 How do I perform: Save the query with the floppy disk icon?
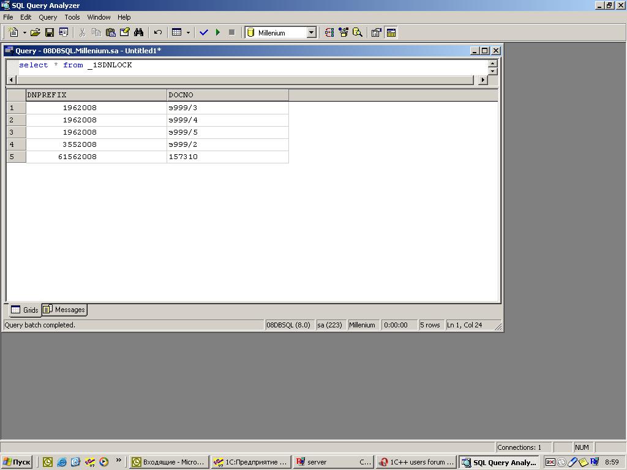click(x=50, y=32)
